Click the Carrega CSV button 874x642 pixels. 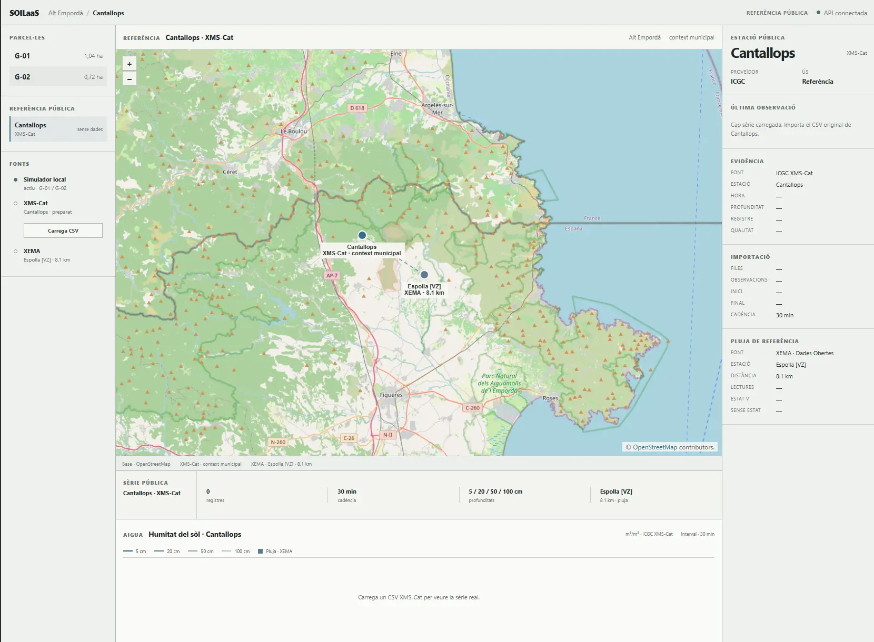(x=63, y=230)
